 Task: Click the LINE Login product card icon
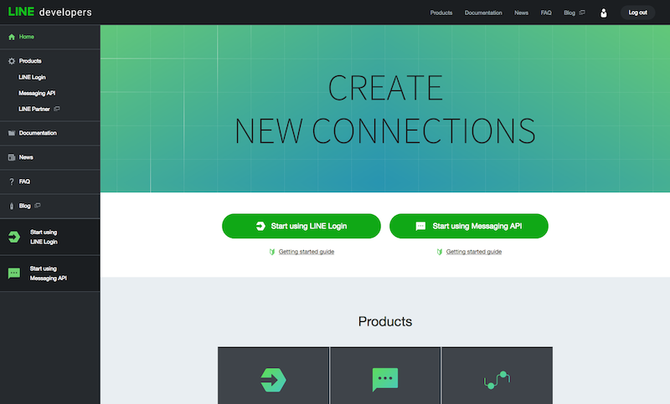(x=274, y=380)
